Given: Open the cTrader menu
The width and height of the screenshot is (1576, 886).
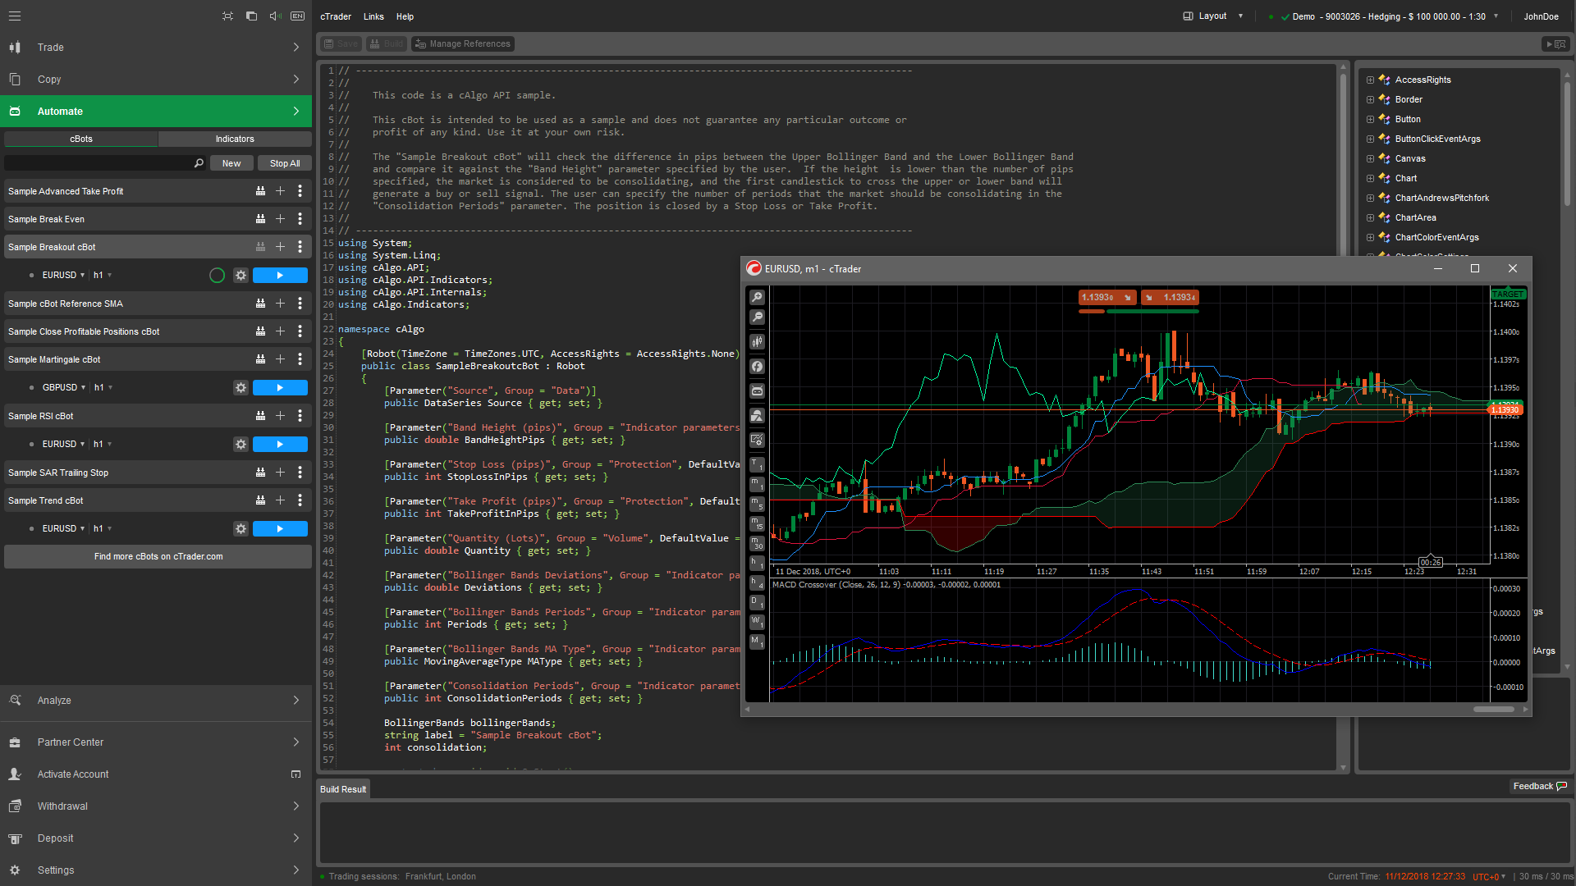Looking at the screenshot, I should [336, 16].
